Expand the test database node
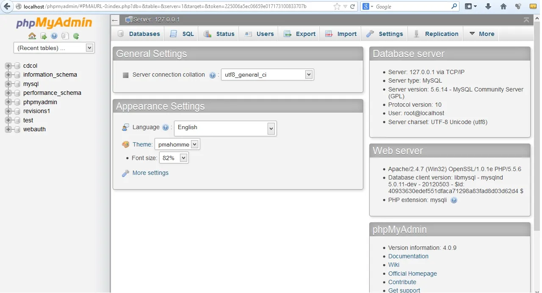542x293 pixels. pos(8,121)
